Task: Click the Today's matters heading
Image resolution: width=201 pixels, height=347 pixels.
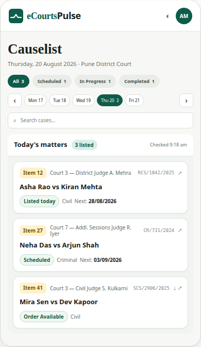Action: click(x=41, y=145)
